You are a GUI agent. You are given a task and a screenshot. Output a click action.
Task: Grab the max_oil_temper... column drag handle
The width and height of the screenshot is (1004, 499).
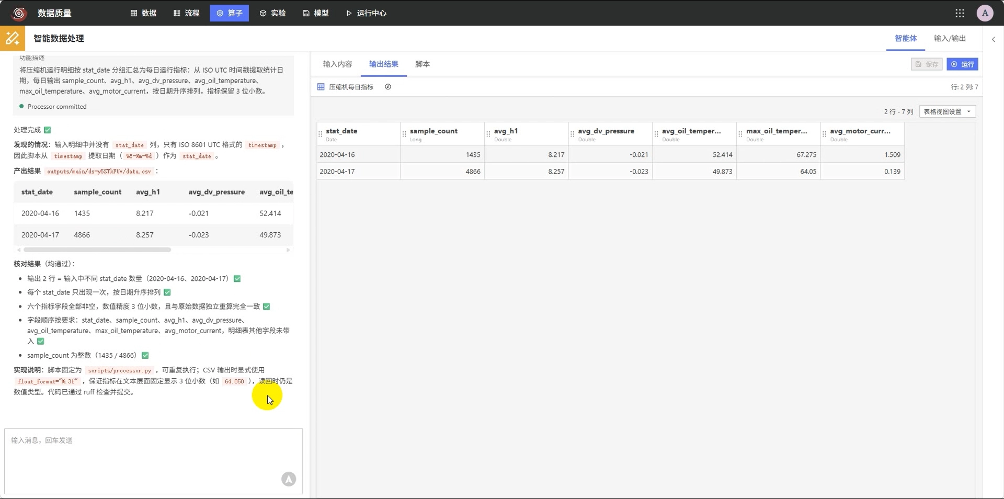click(x=740, y=134)
